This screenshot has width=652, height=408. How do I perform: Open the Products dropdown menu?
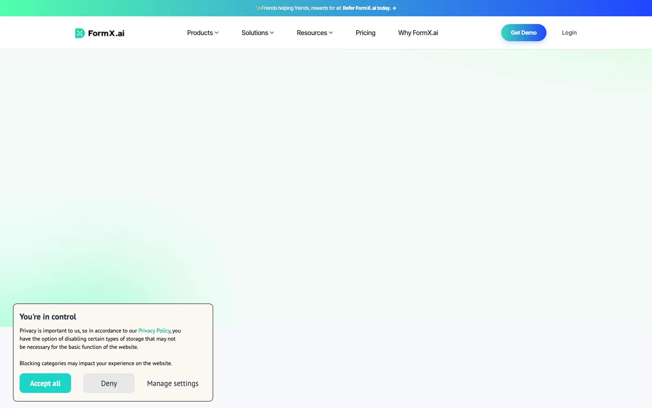(x=203, y=33)
